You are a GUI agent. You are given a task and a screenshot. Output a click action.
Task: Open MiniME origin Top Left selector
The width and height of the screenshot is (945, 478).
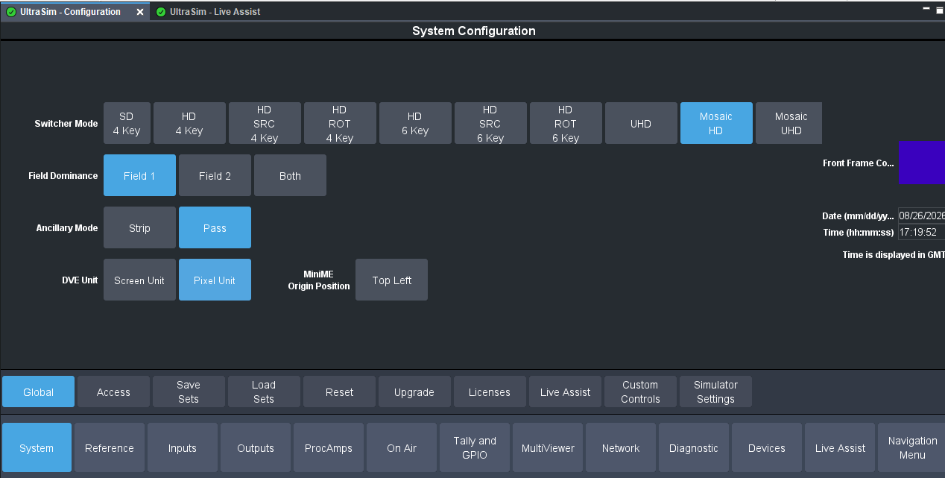coord(391,280)
